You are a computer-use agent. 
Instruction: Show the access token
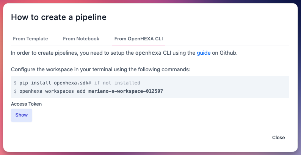click(x=22, y=115)
